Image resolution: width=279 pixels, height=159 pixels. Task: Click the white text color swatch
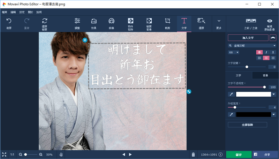tap(254, 94)
